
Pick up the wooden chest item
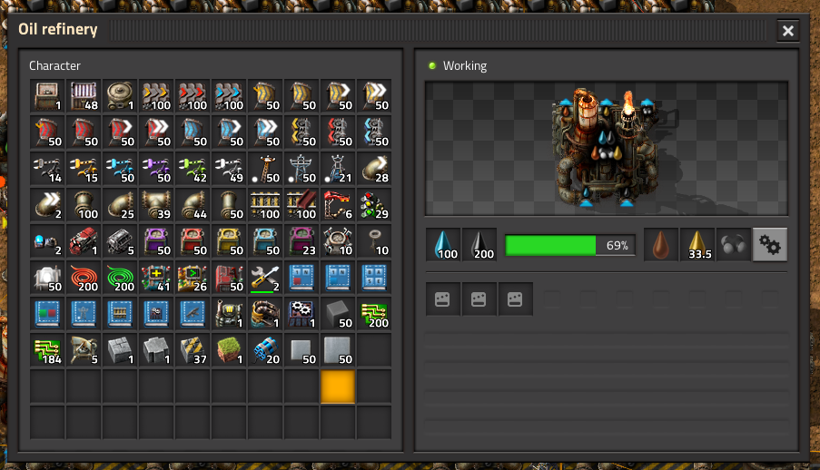[47, 96]
